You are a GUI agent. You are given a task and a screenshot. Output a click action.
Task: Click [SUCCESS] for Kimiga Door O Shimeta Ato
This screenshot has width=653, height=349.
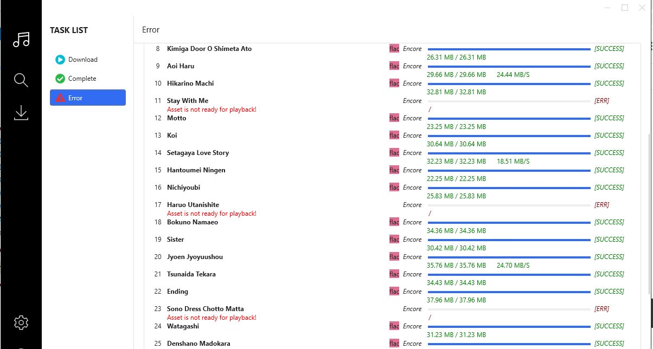tap(609, 48)
